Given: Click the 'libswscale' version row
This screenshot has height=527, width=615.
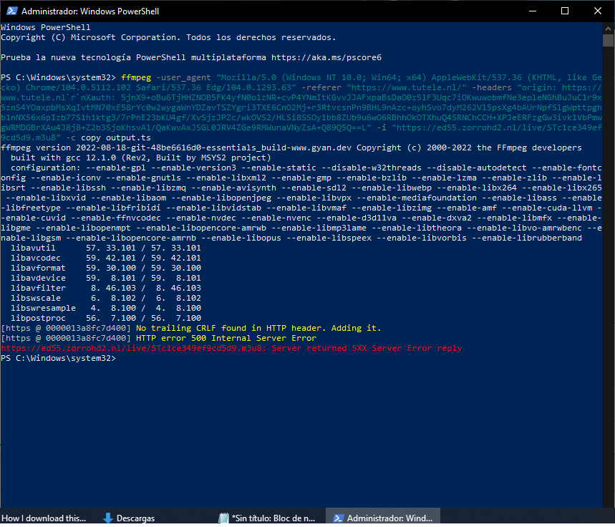Looking at the screenshot, I should [105, 298].
